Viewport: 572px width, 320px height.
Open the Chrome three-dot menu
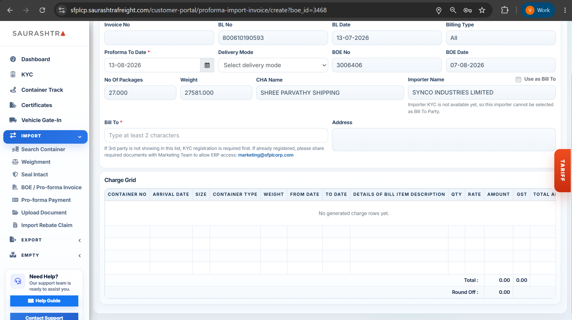pyautogui.click(x=565, y=10)
